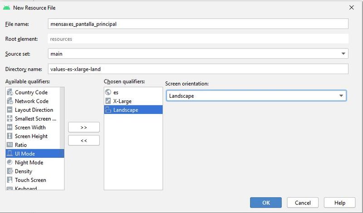Image resolution: width=363 pixels, height=213 pixels.
Task: Open the Screen orientation Landscape dropdown
Action: point(256,96)
